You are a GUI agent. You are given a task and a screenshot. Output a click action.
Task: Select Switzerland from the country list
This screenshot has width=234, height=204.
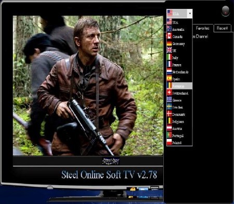tap(179, 93)
